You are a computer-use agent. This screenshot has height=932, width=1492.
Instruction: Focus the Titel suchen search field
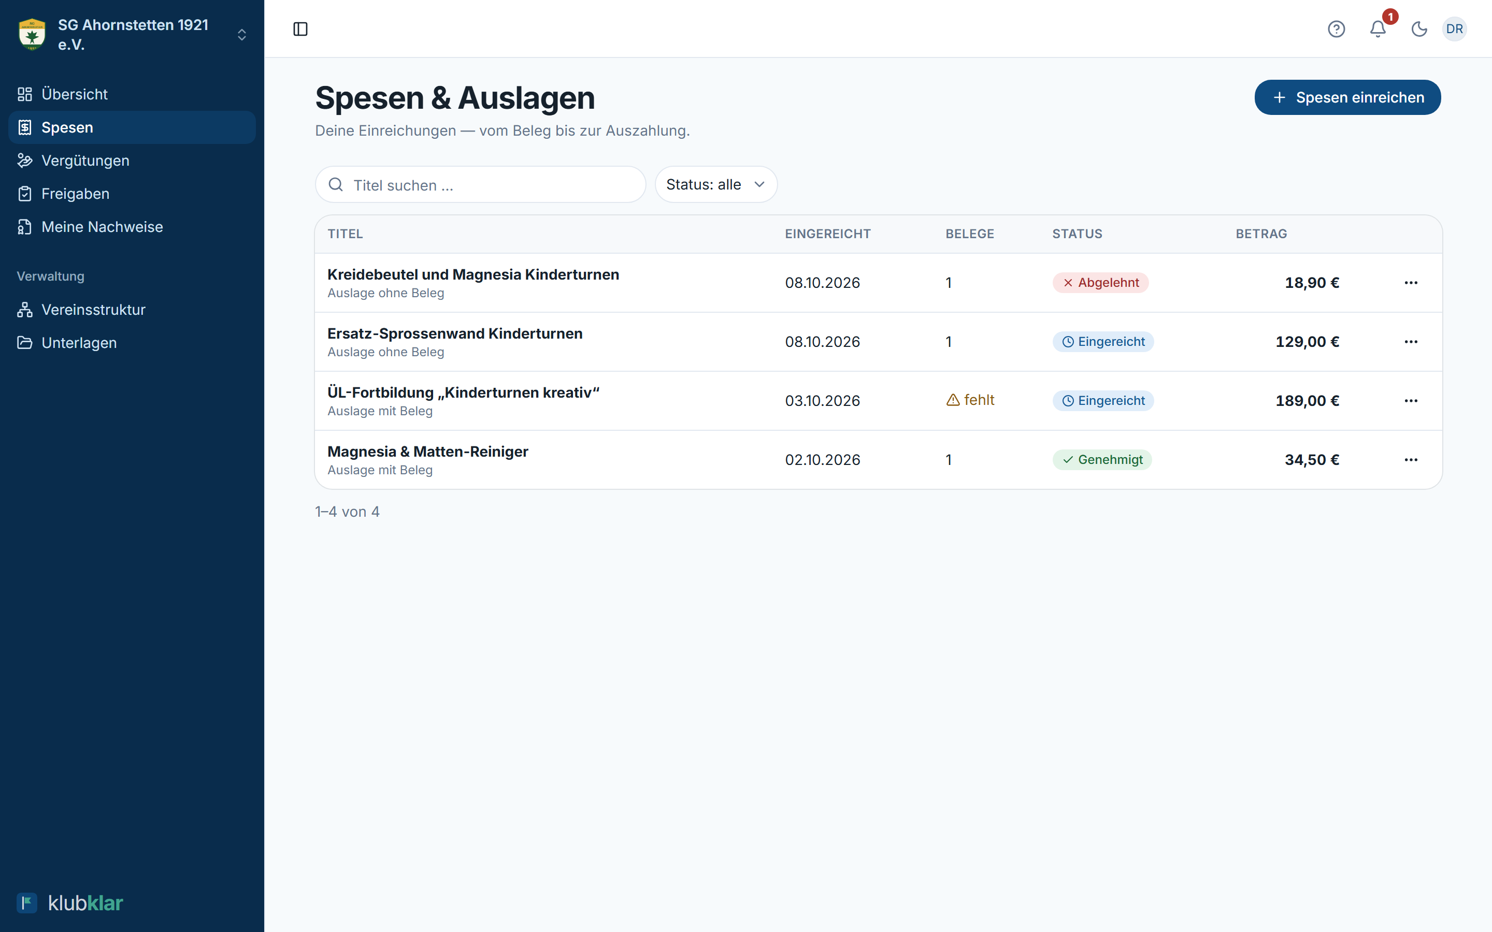pos(480,185)
